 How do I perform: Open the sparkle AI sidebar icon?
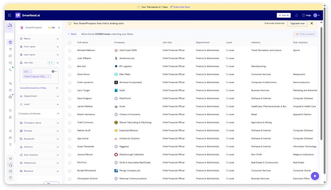(10, 83)
